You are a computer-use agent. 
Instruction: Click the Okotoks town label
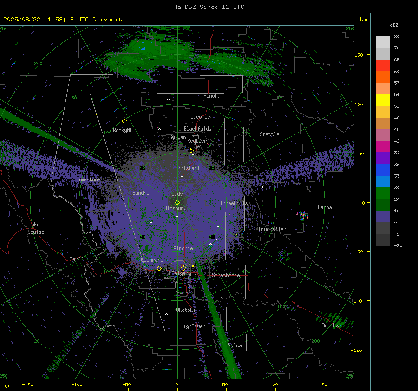(x=186, y=310)
